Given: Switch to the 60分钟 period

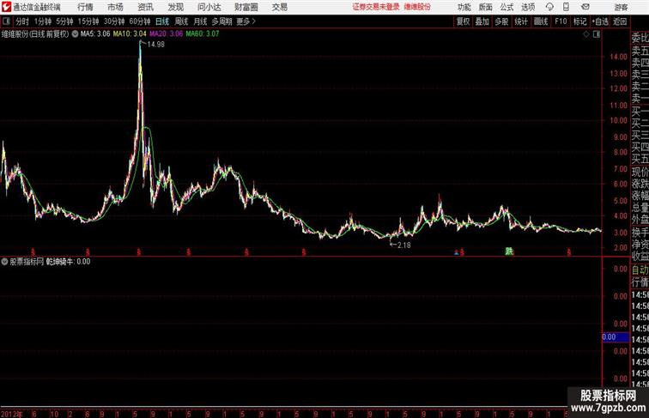Looking at the screenshot, I should coord(140,21).
